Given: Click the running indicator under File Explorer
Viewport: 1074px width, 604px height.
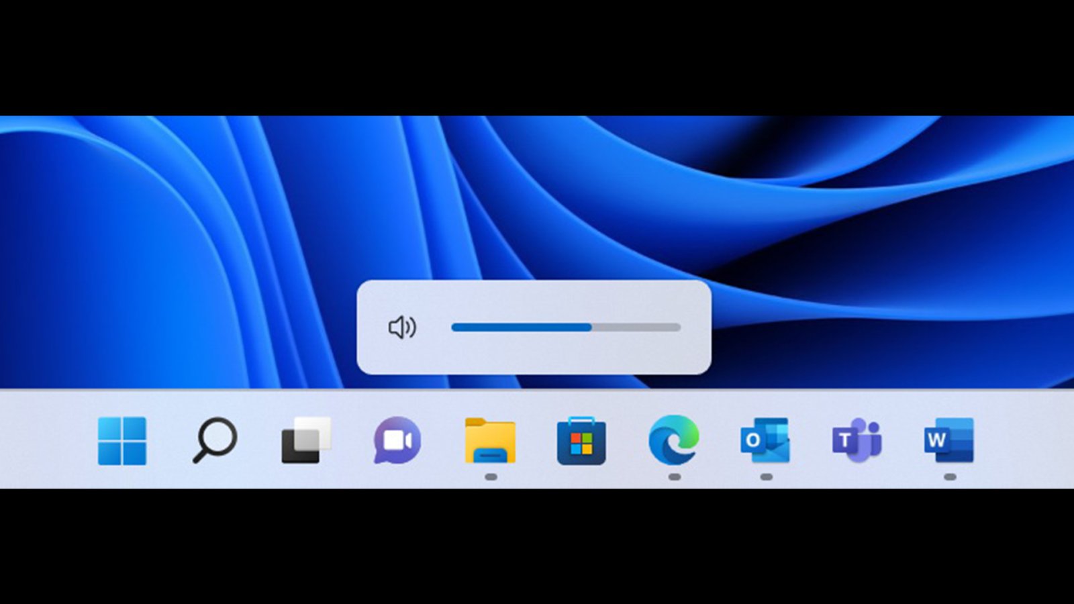Looking at the screenshot, I should pyautogui.click(x=491, y=477).
